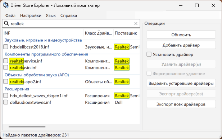This screenshot has width=222, height=139.
Task: Collapse the Объекты обработки звука (APO) group
Action: pos(37,75)
